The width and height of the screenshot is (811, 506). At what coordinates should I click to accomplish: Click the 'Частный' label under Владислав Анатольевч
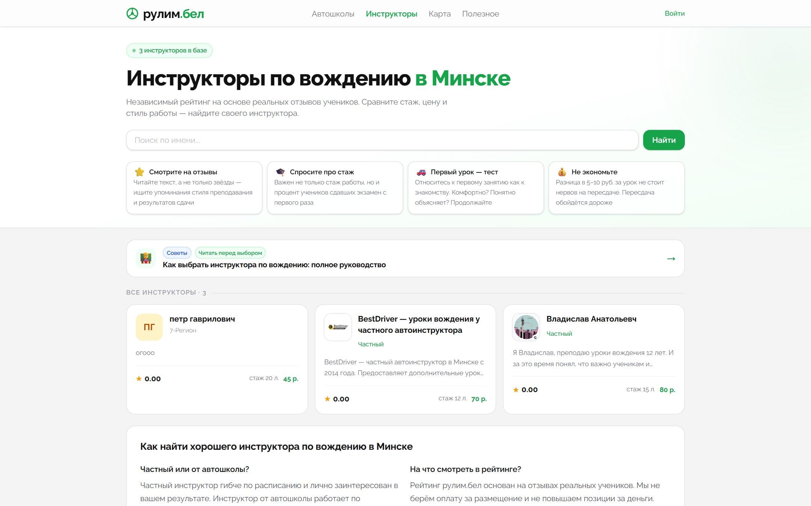coord(559,334)
